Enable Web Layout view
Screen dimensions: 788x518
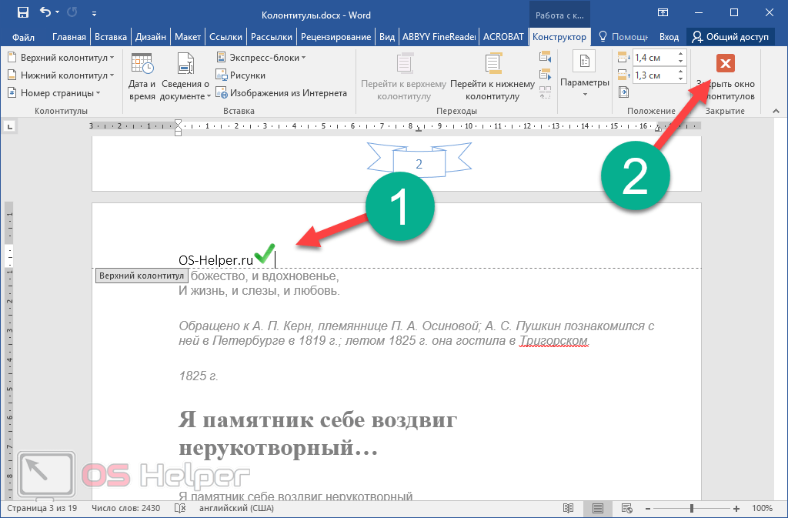[626, 509]
